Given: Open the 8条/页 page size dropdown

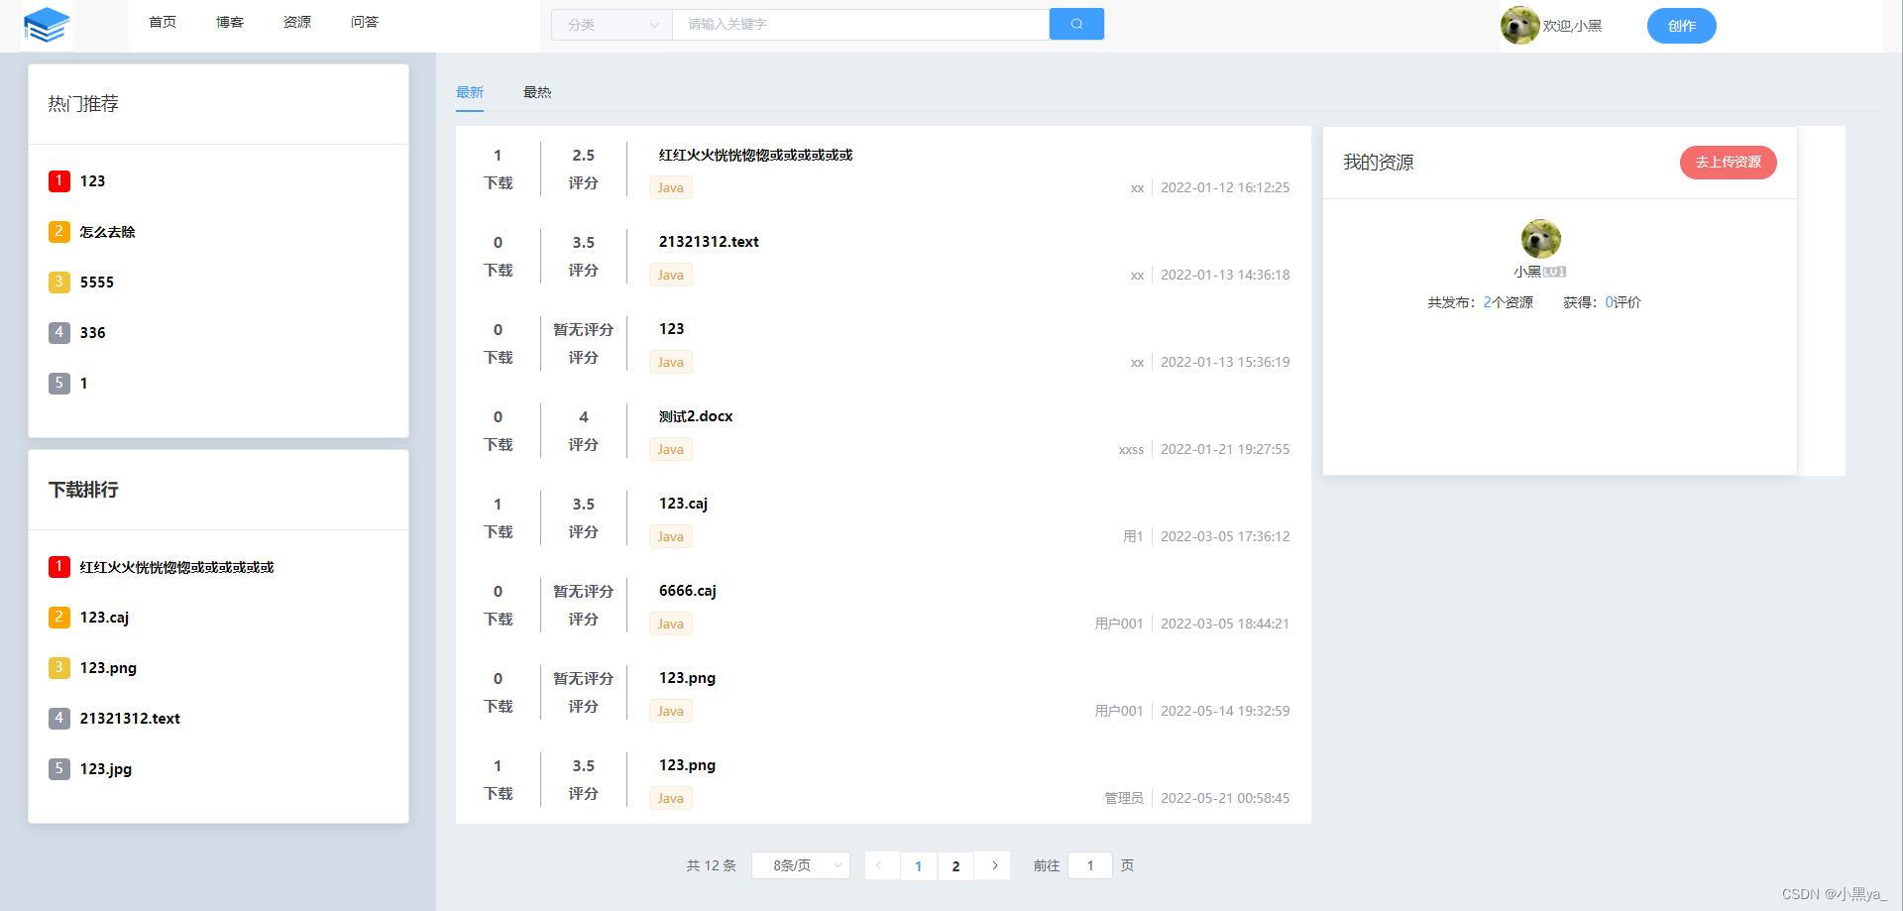Looking at the screenshot, I should [801, 865].
